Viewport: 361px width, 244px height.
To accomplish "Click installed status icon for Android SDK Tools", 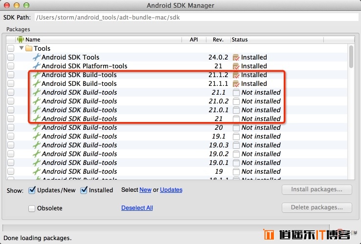I will click(x=236, y=57).
